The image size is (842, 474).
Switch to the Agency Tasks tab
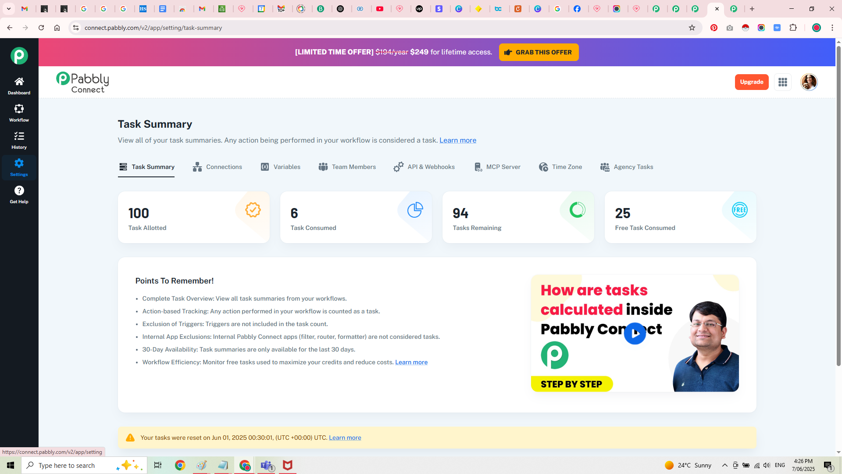pyautogui.click(x=627, y=167)
